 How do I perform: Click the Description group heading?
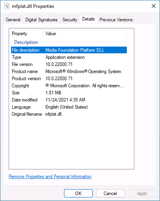coord(26,42)
